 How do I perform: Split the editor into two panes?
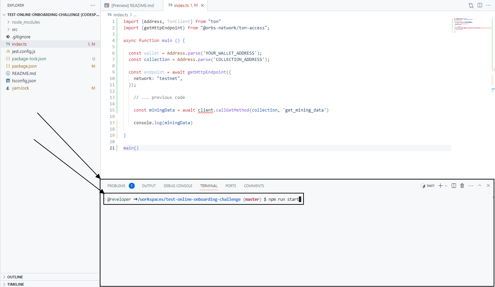click(479, 5)
